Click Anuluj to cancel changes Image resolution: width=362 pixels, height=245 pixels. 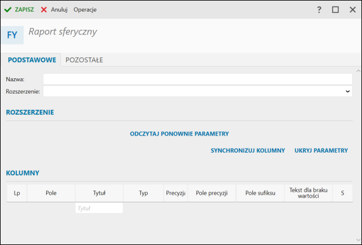coord(54,10)
